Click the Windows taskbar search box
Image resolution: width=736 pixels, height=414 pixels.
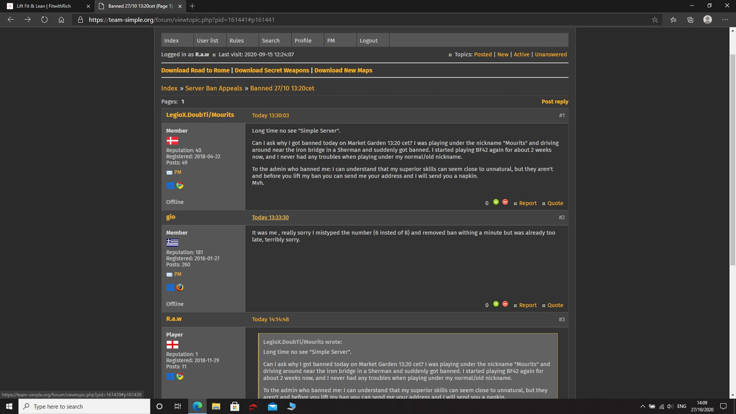pyautogui.click(x=84, y=407)
